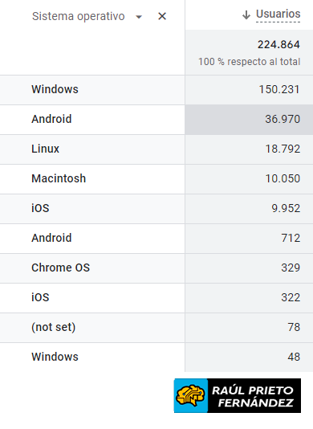This screenshot has height=429, width=313.
Task: Click the Windows row showing 48 users
Action: pyautogui.click(x=156, y=357)
